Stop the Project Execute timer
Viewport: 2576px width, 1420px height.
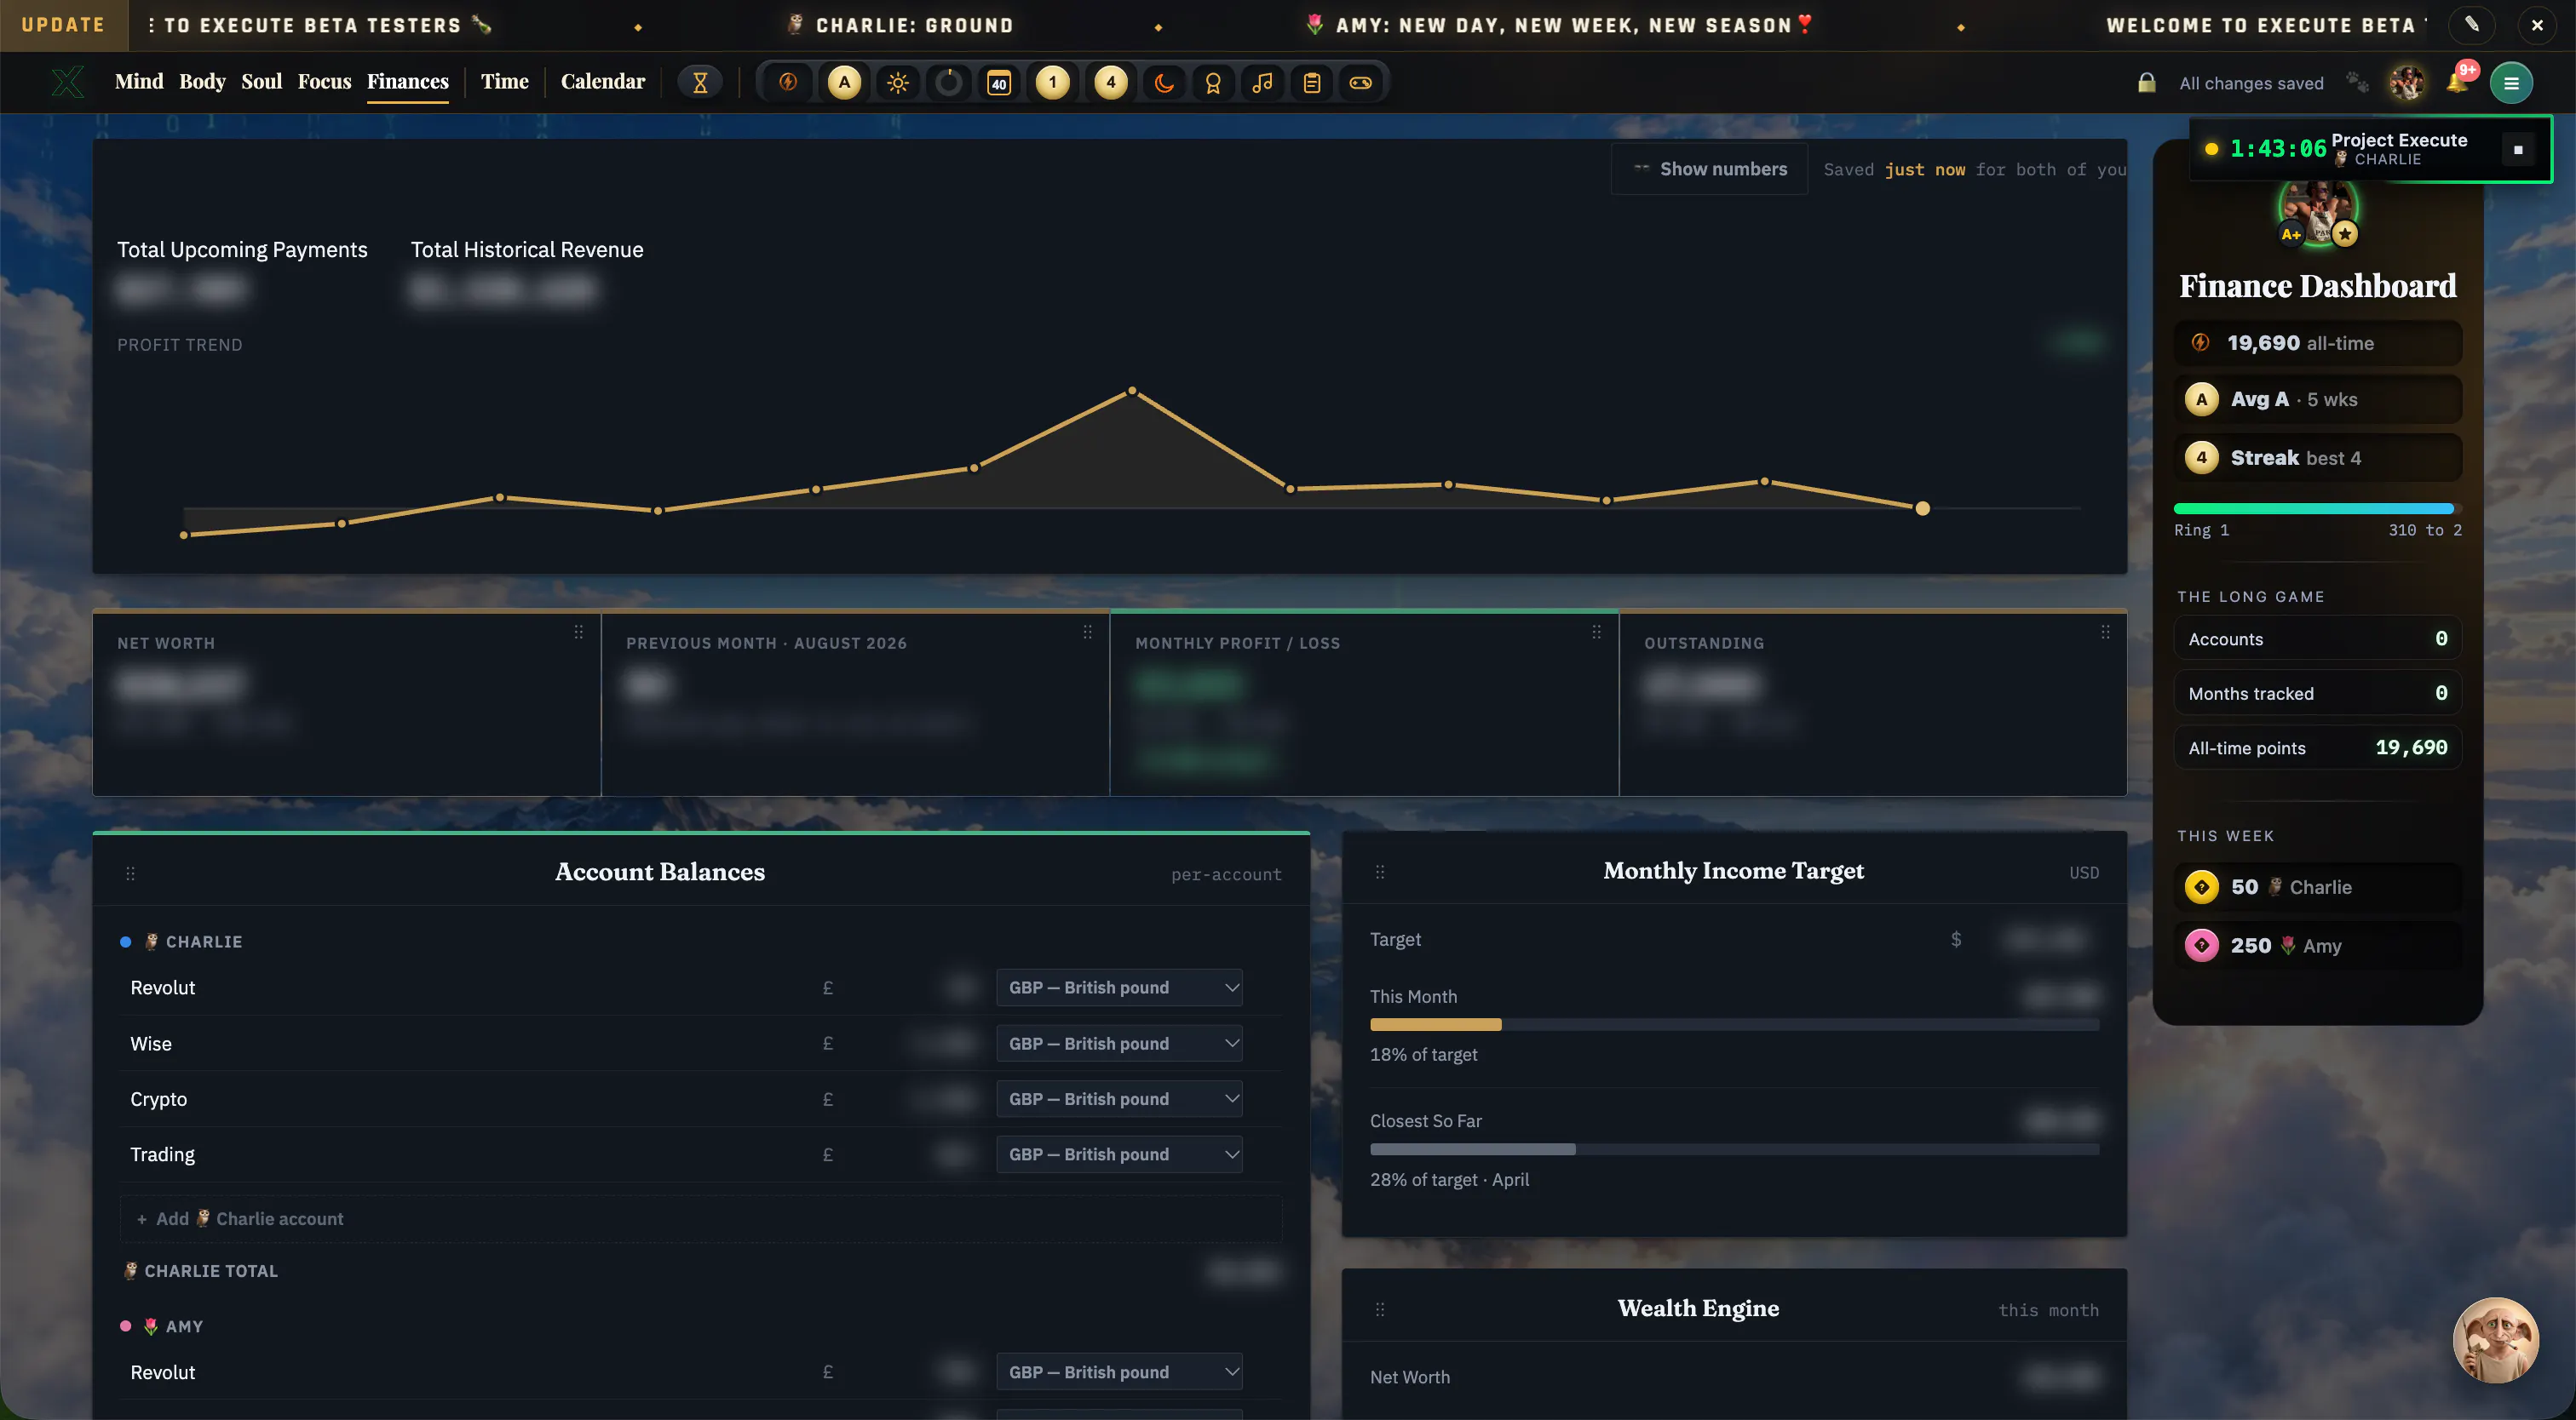tap(2518, 150)
